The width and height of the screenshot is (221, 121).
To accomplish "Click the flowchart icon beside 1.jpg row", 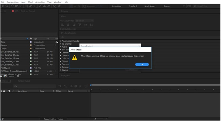I will tap(57, 42).
